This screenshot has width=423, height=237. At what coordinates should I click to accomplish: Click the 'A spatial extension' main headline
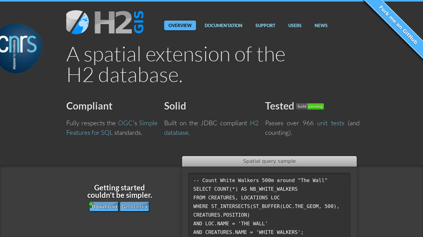pos(176,64)
